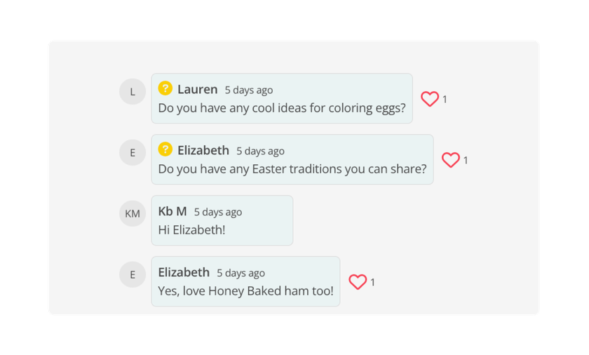Like Lauren's coloring eggs question with heart
The height and width of the screenshot is (355, 589).
coord(430,99)
